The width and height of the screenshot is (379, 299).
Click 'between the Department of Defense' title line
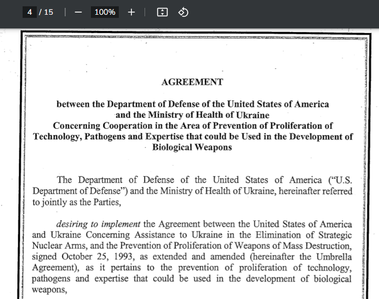click(x=192, y=104)
